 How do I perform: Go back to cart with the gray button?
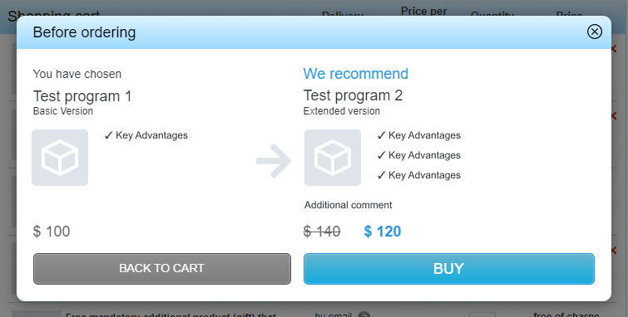tap(162, 269)
